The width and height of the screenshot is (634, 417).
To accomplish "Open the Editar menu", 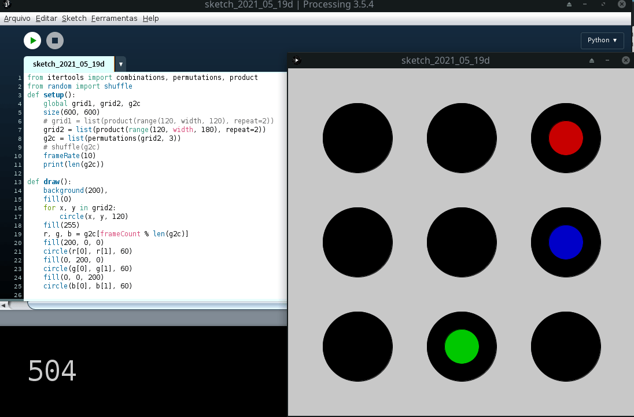I will coord(46,18).
